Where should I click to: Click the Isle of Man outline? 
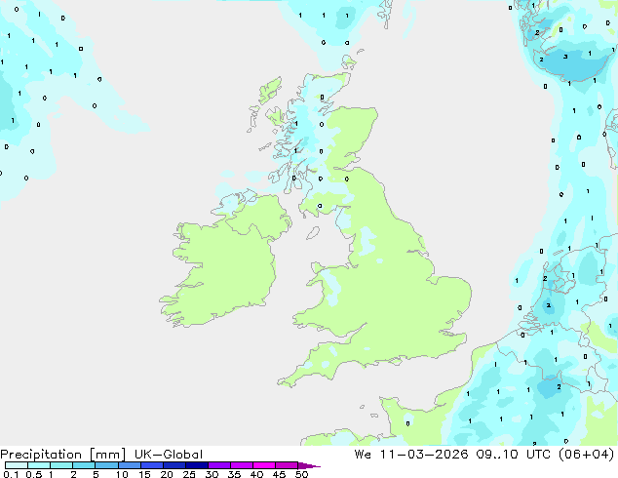[x=313, y=233]
